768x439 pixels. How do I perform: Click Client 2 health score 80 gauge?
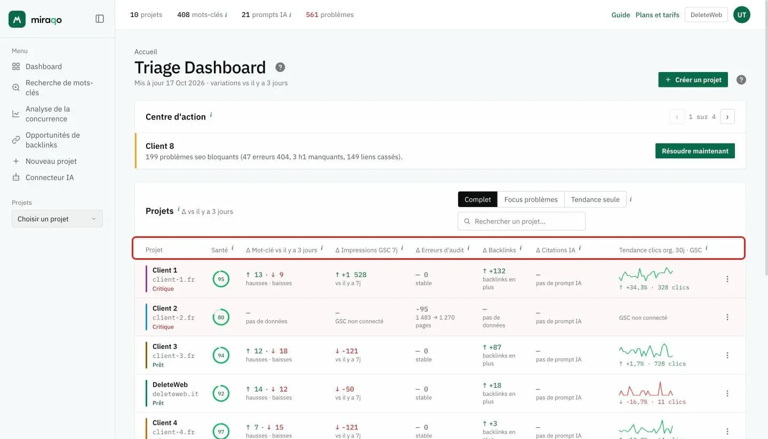click(x=221, y=317)
